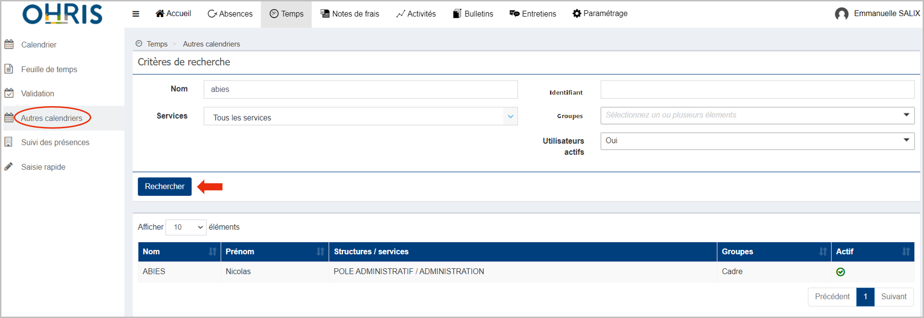Toggle the hamburger menu icon
The height and width of the screenshot is (318, 924).
click(136, 14)
